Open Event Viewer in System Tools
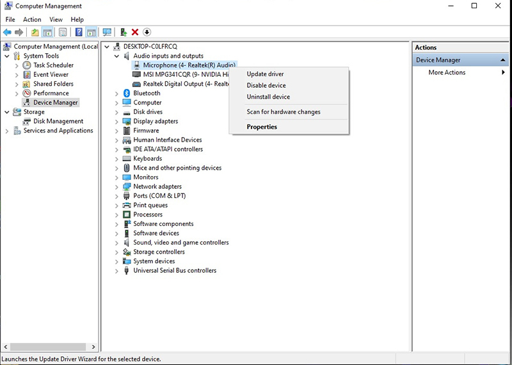This screenshot has width=512, height=365. 51,74
